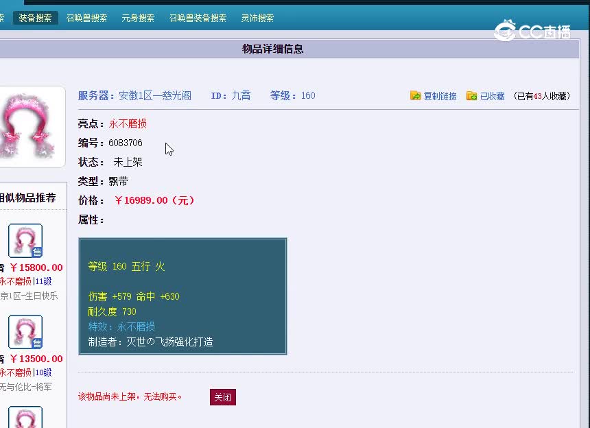The width and height of the screenshot is (590, 428).
Task: Click the 关闭 button
Action: pos(223,397)
